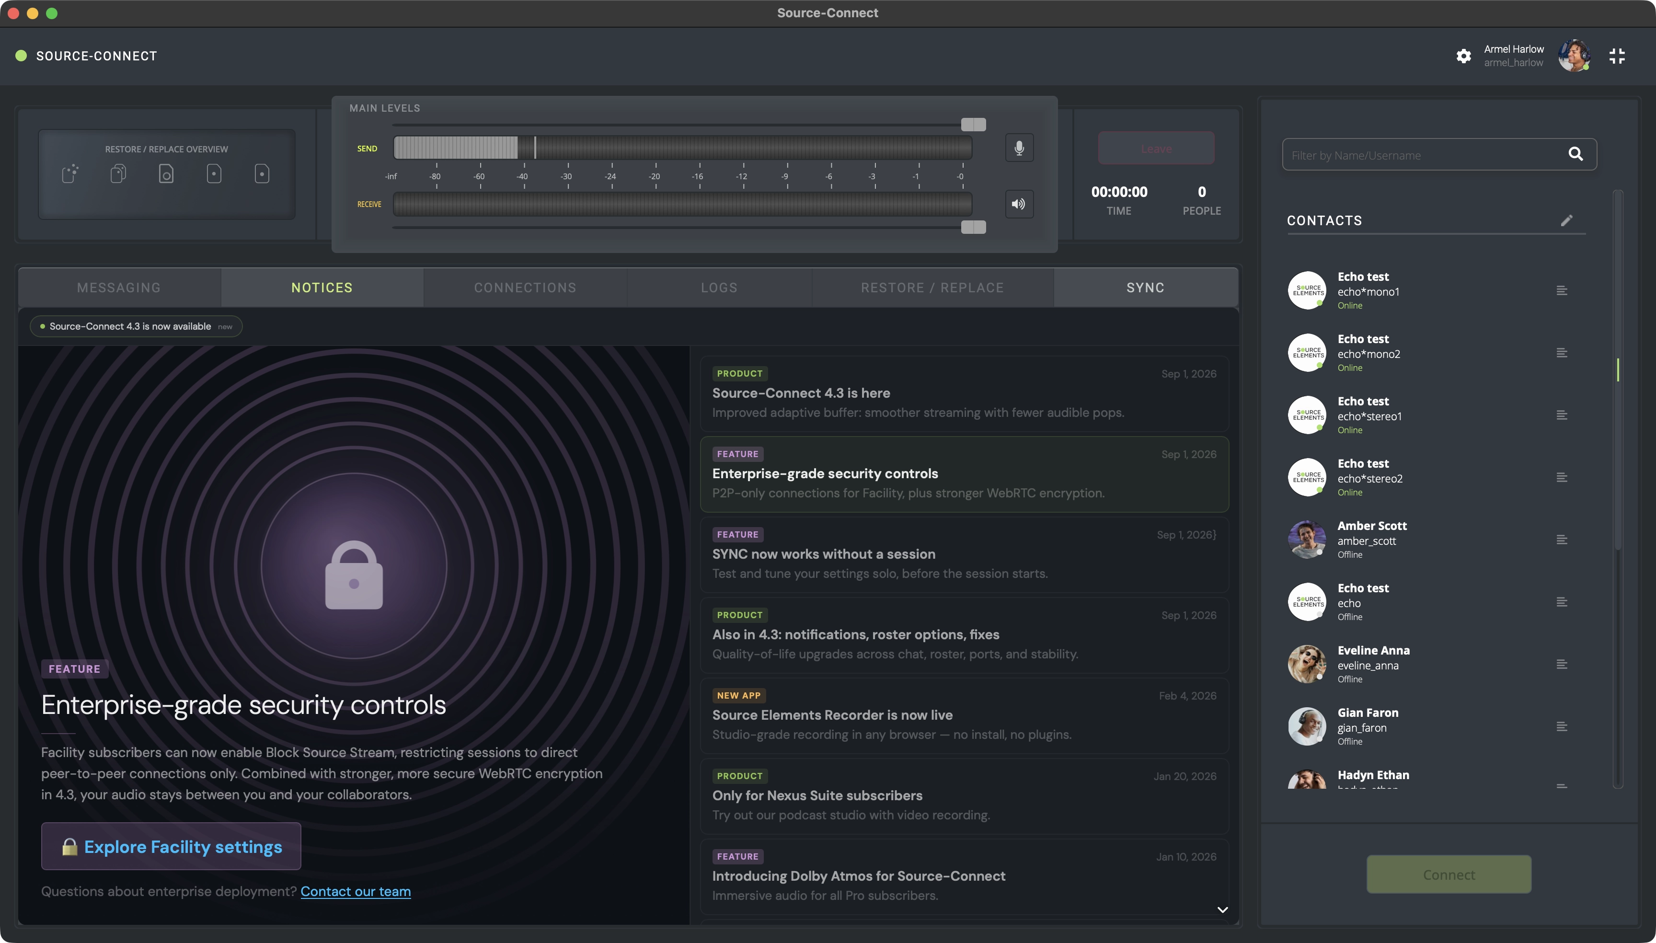
Task: Open the menu icon for gian_faron
Action: point(1562,726)
